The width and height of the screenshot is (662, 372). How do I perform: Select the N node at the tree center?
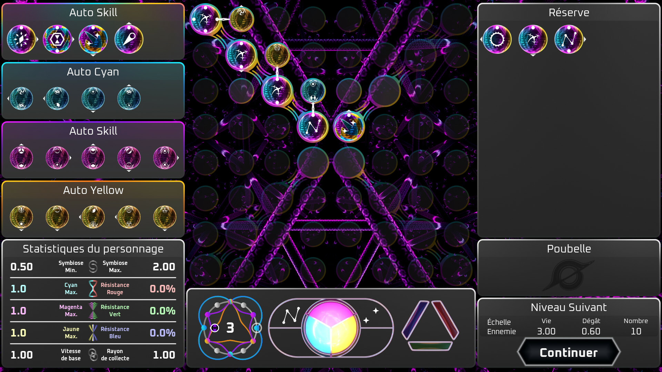pyautogui.click(x=313, y=127)
